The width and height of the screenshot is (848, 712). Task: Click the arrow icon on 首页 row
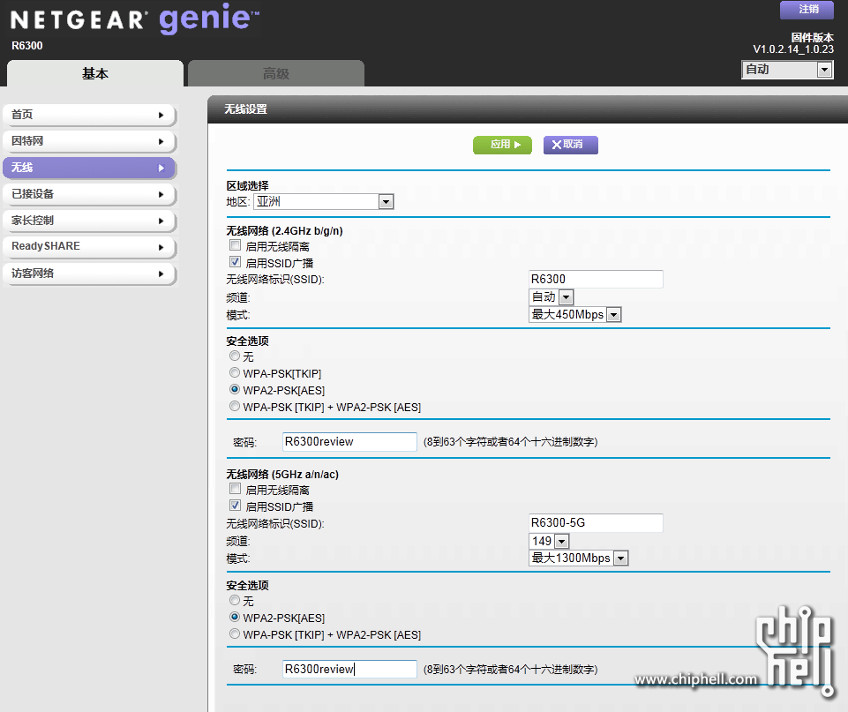(161, 116)
